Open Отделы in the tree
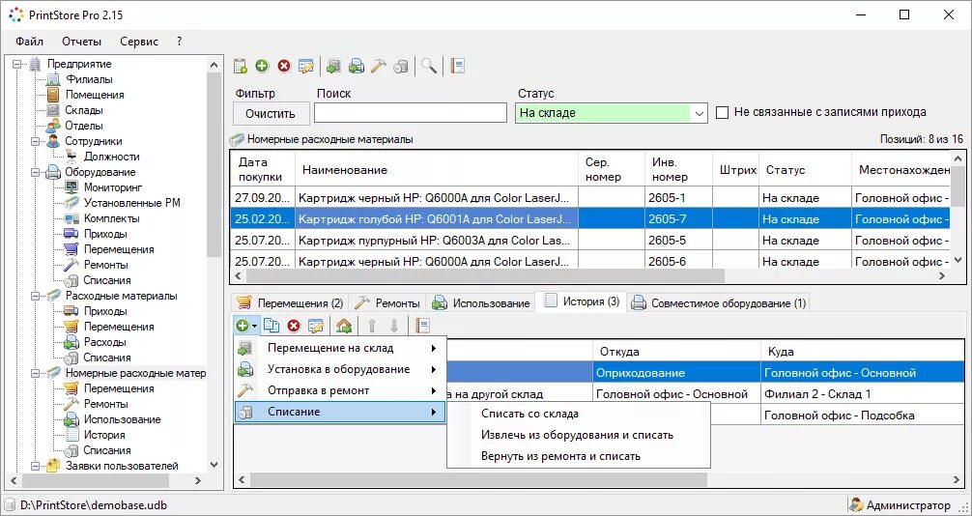 tap(84, 126)
